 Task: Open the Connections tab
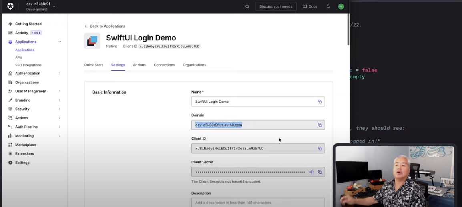coord(164,65)
